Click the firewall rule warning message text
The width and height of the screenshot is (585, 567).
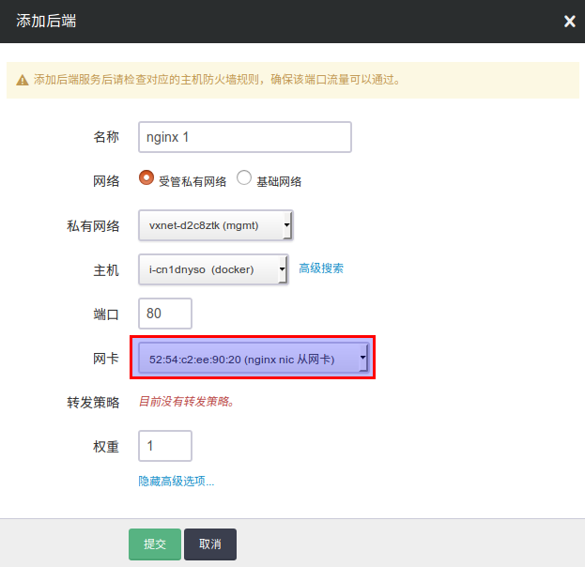coord(218,81)
